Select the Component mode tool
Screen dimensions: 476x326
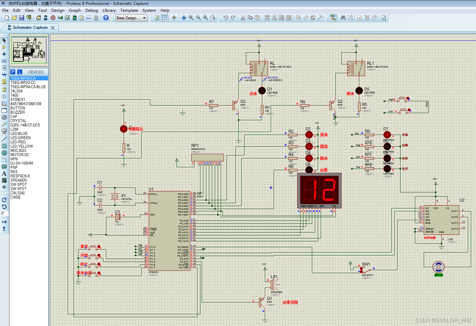pyautogui.click(x=4, y=47)
